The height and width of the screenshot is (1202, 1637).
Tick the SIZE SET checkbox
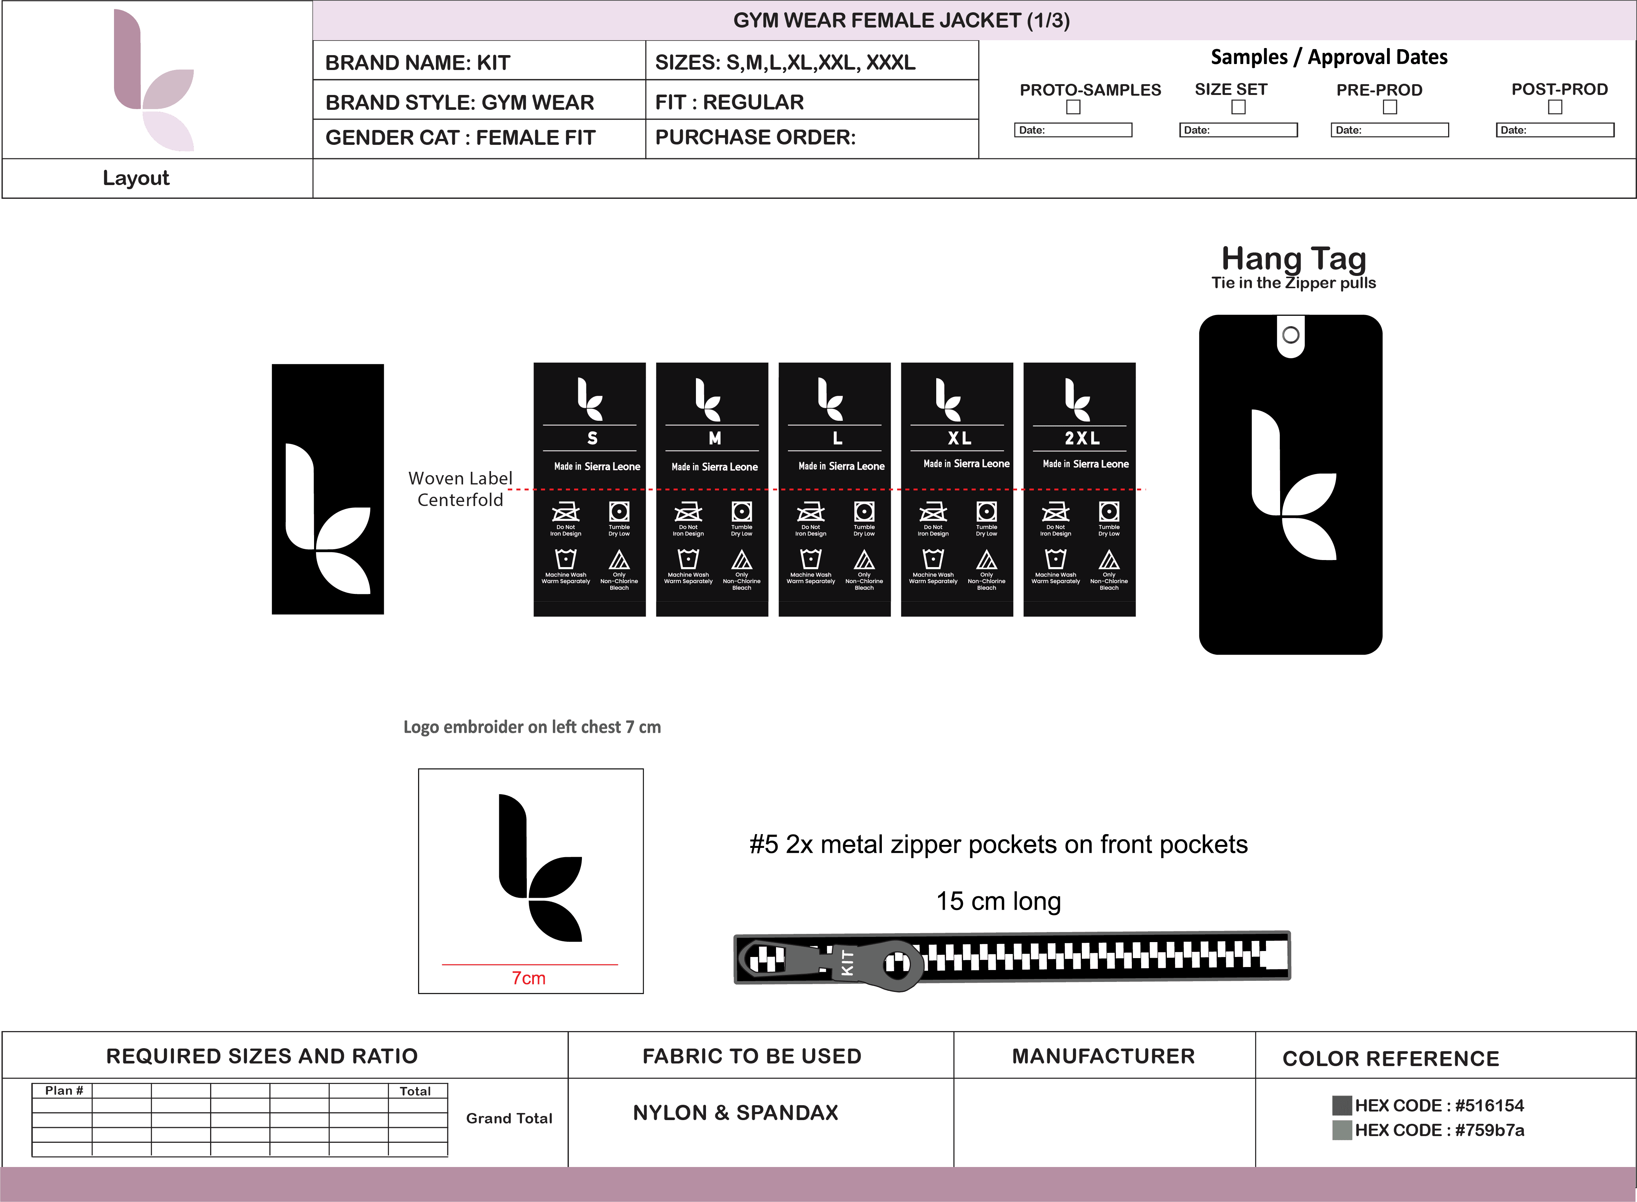click(1238, 108)
